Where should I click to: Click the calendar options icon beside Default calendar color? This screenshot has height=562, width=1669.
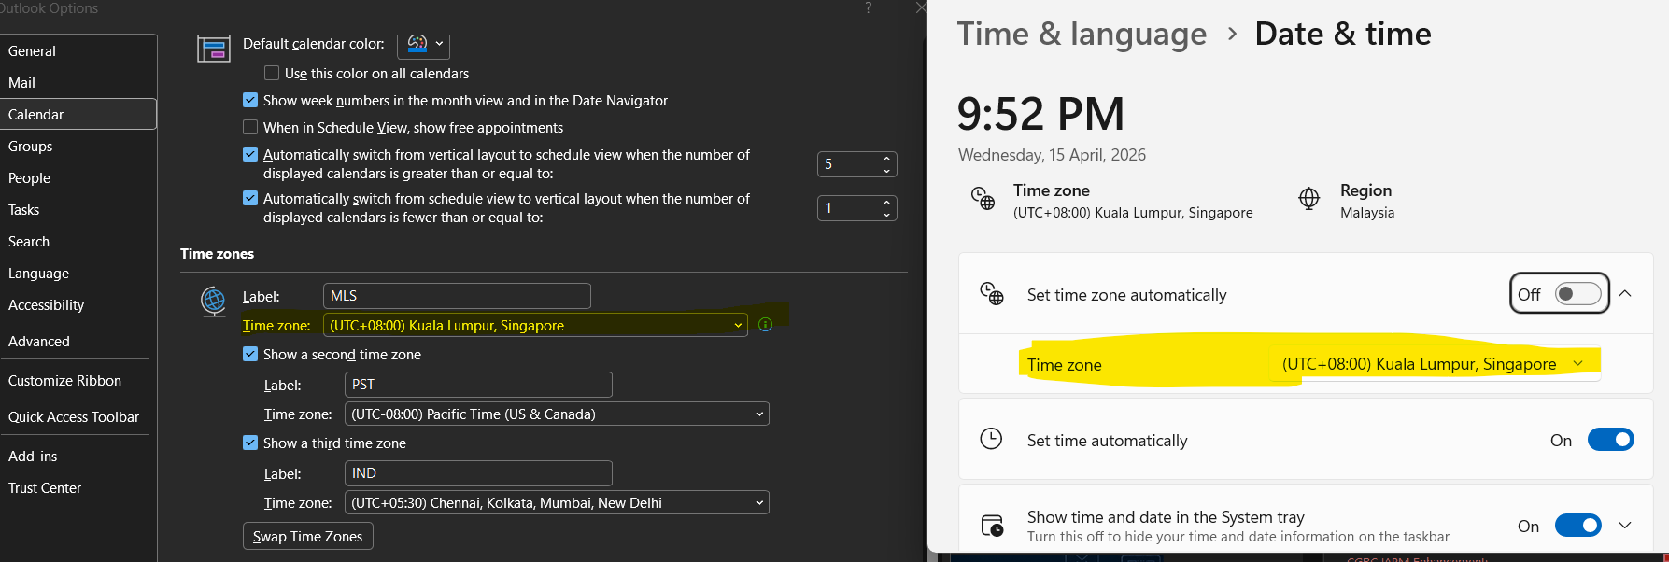[x=214, y=48]
